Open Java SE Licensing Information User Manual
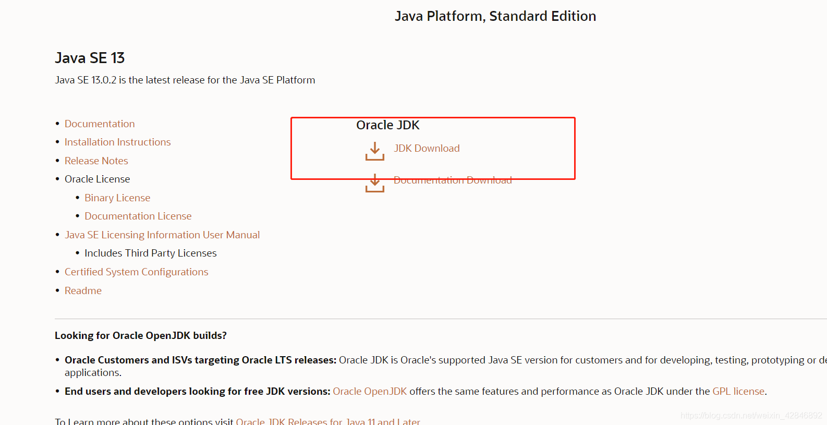827x425 pixels. coord(162,235)
